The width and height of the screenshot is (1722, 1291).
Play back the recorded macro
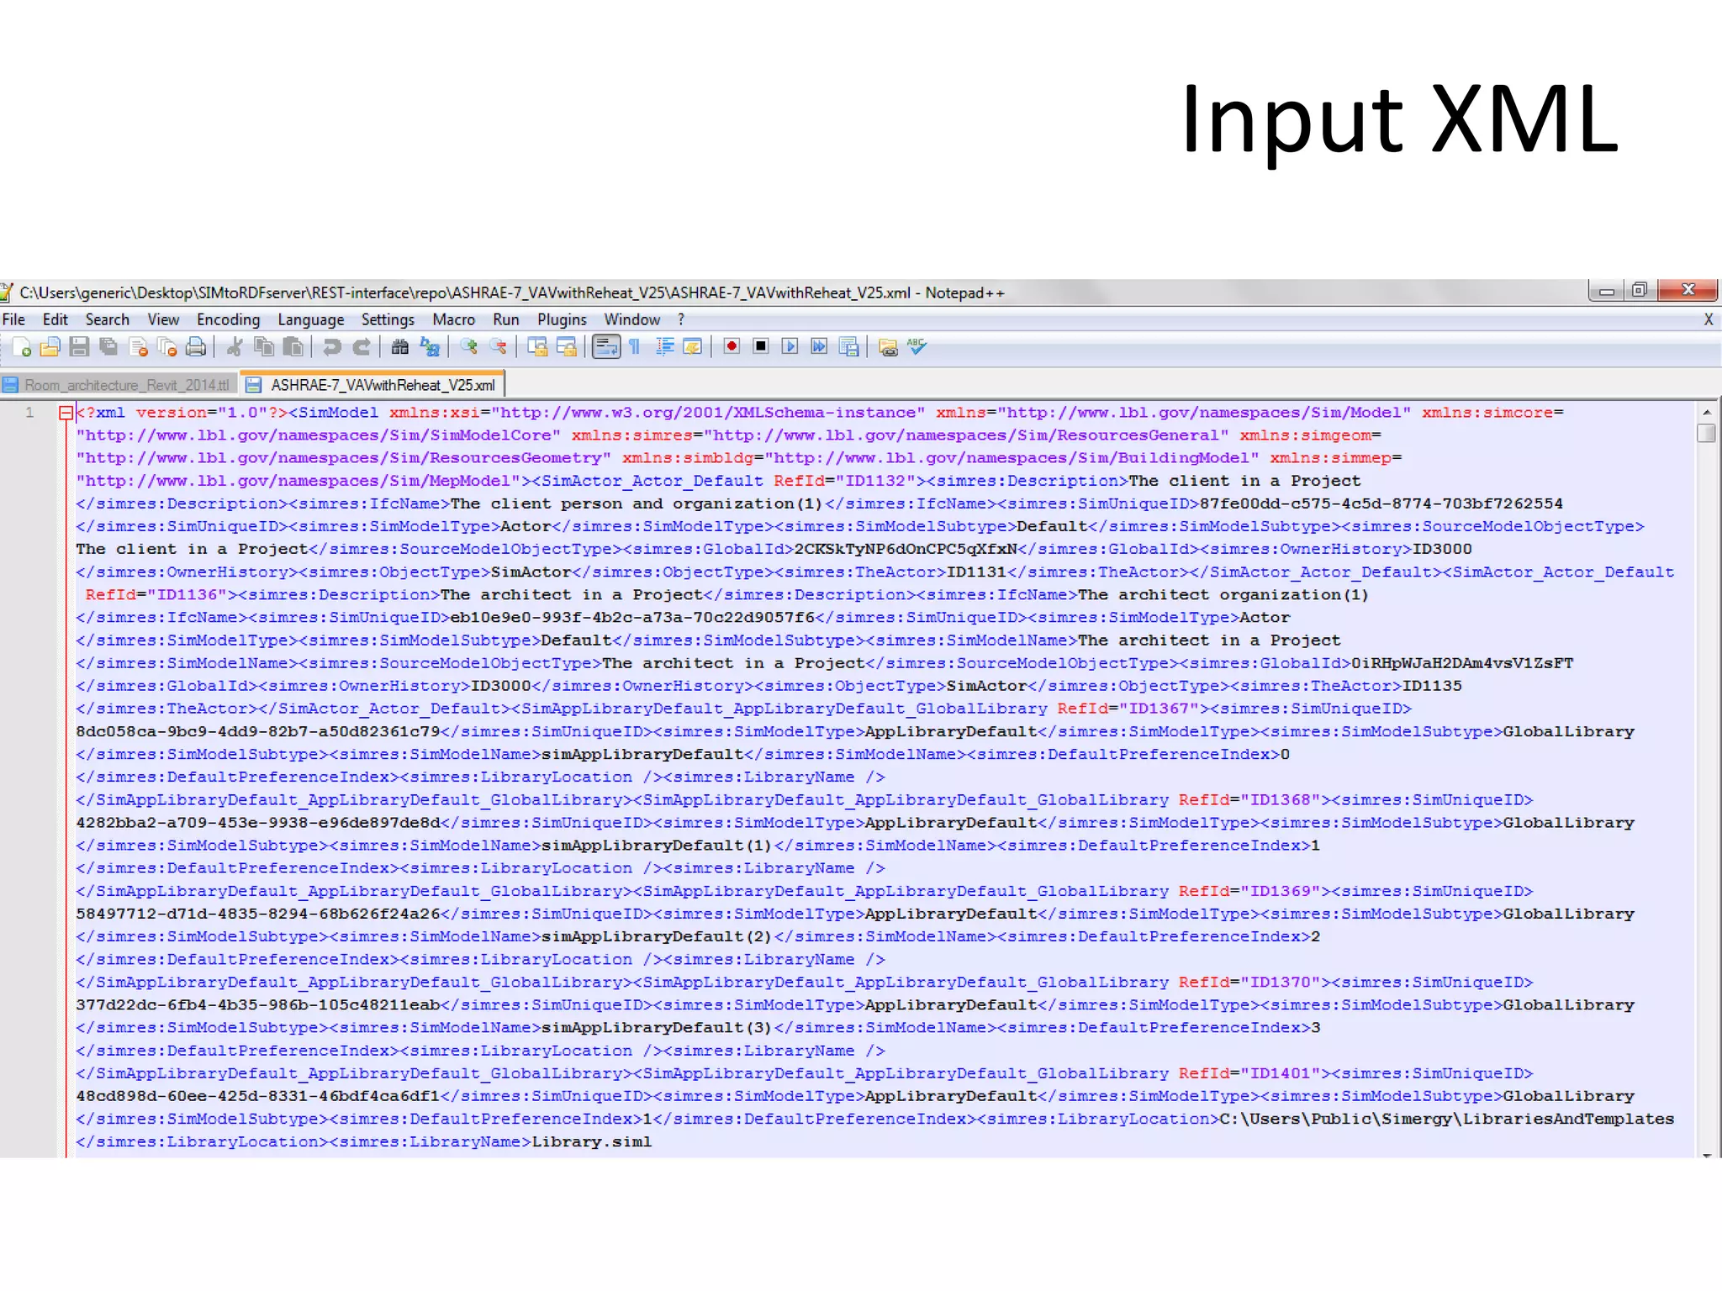pyautogui.click(x=790, y=346)
